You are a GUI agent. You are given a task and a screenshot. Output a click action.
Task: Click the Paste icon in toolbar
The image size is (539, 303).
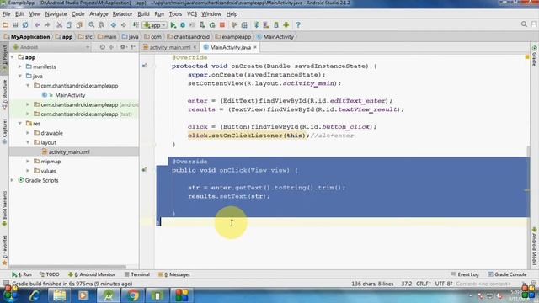(x=79, y=24)
